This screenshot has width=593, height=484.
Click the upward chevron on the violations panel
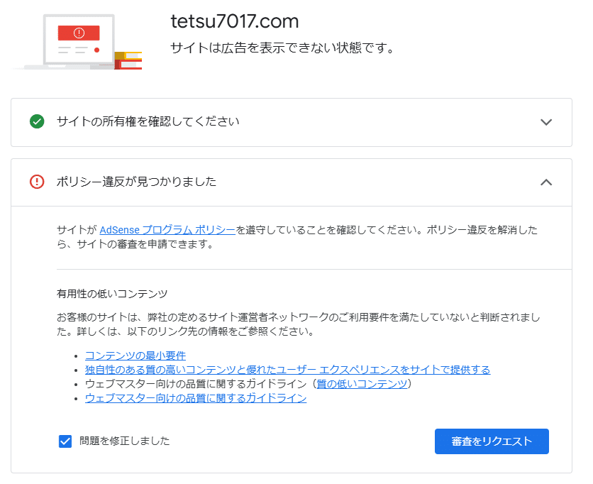click(x=546, y=182)
